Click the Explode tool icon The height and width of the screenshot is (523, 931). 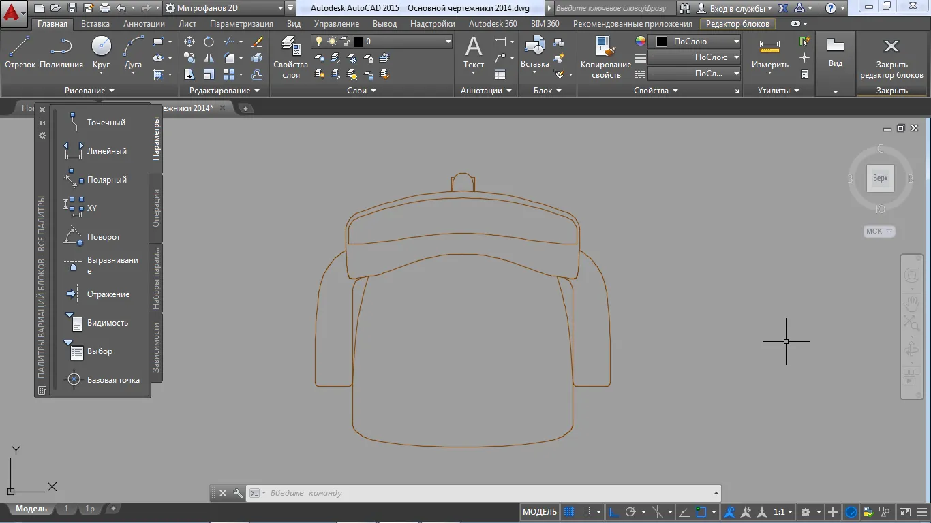pyautogui.click(x=258, y=58)
